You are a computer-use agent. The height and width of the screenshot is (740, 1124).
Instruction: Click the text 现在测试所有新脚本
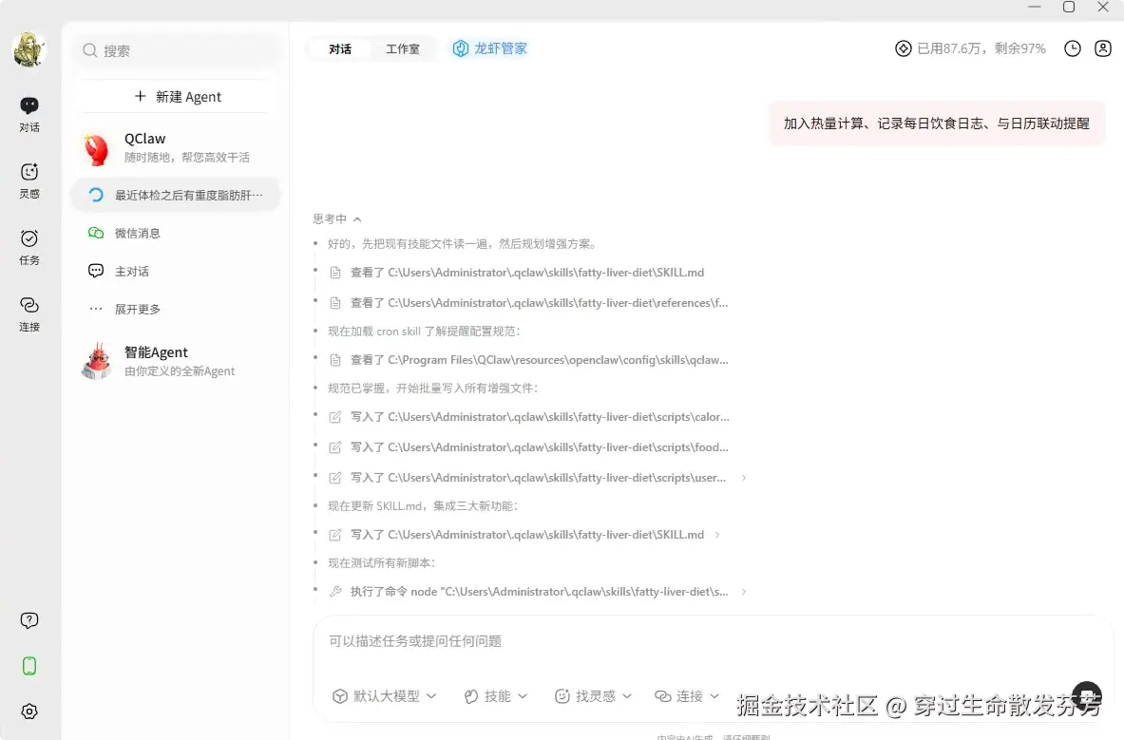pos(381,563)
